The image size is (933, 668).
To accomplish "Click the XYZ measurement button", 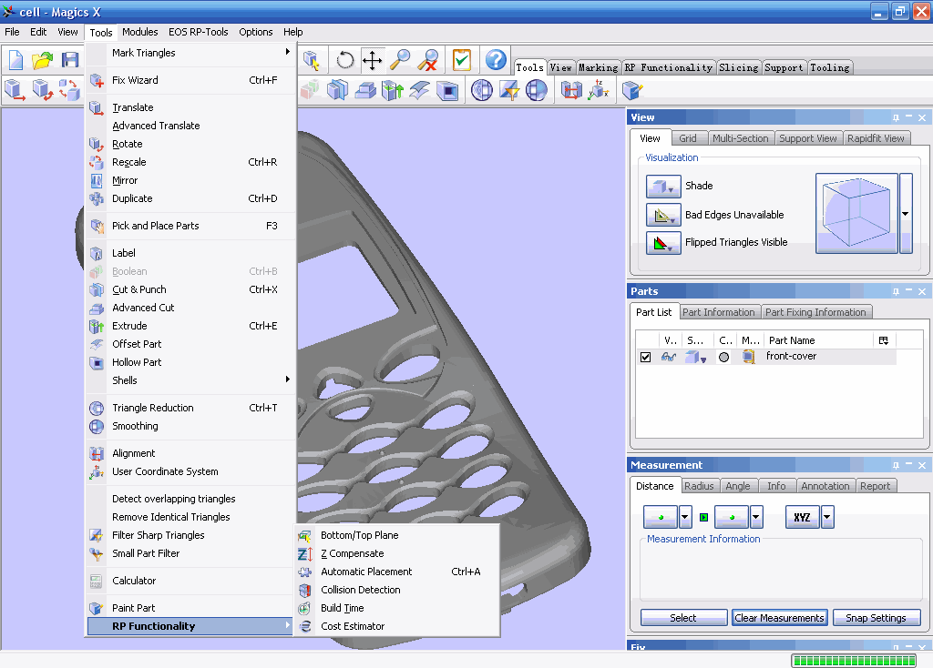I will tap(802, 517).
